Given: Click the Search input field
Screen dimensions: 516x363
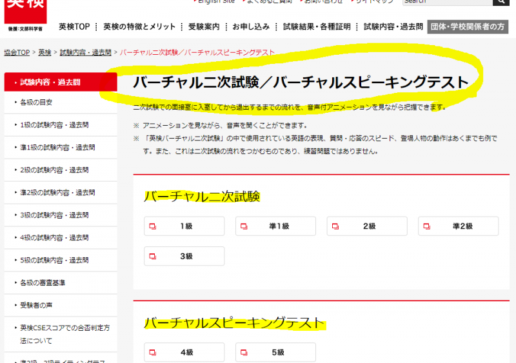Looking at the screenshot, I should tap(448, 2).
